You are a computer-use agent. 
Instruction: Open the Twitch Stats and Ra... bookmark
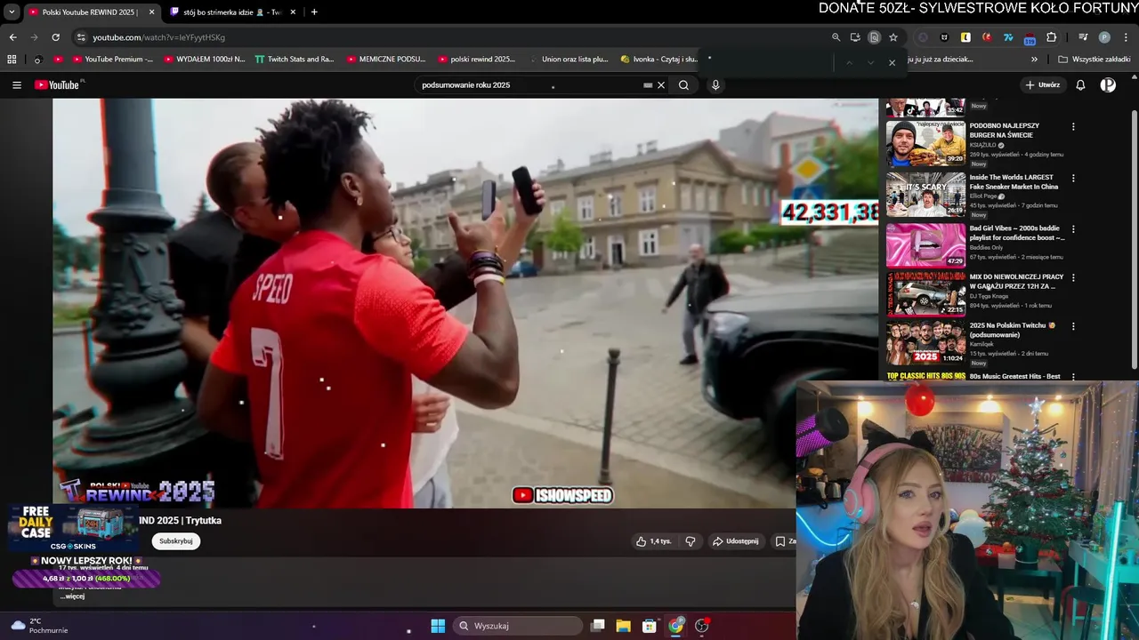point(295,60)
